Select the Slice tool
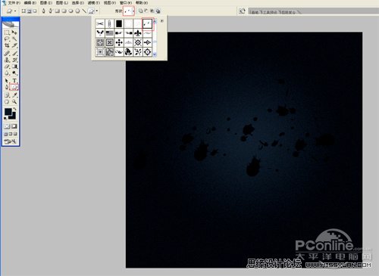This screenshot has width=379, height=276. [14, 45]
